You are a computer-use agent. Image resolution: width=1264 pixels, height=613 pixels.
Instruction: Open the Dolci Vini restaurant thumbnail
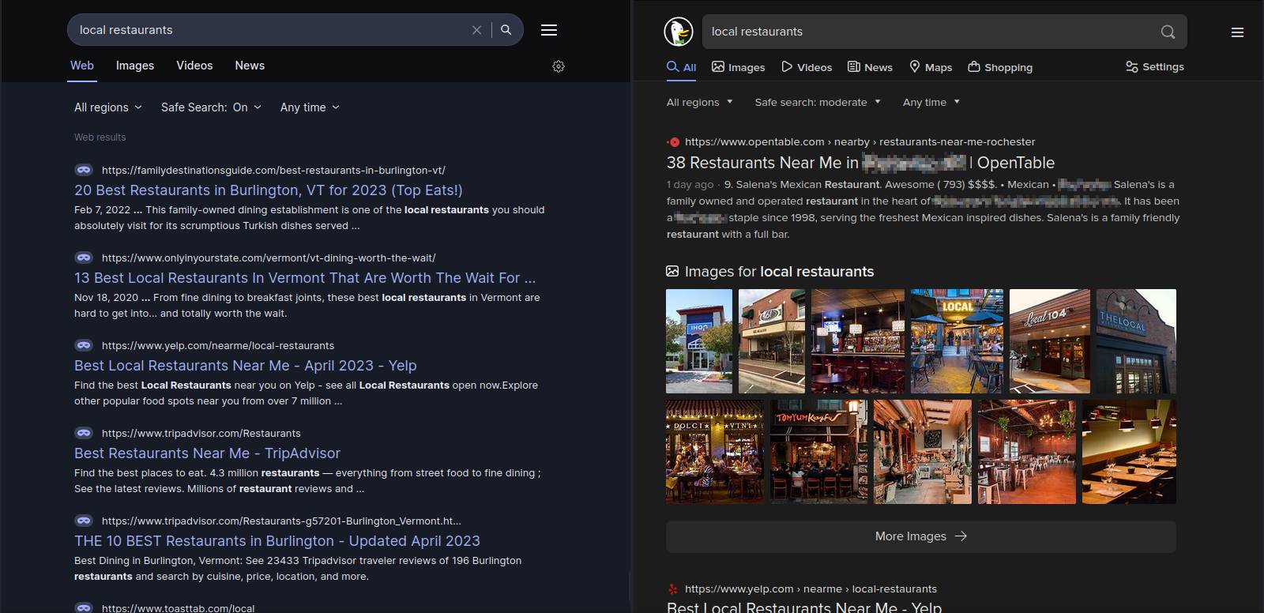[x=715, y=452]
